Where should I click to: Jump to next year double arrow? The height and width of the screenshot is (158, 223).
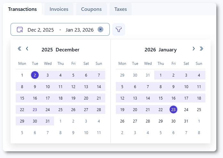point(201,49)
